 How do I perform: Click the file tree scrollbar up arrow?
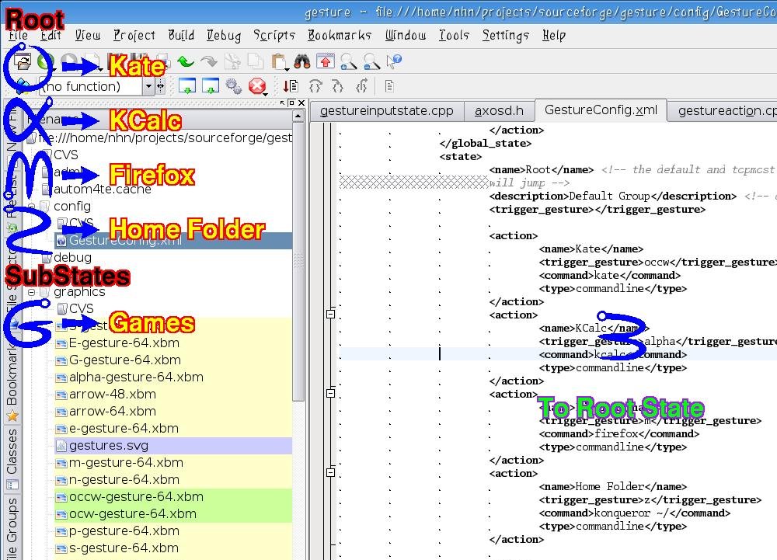tap(298, 116)
